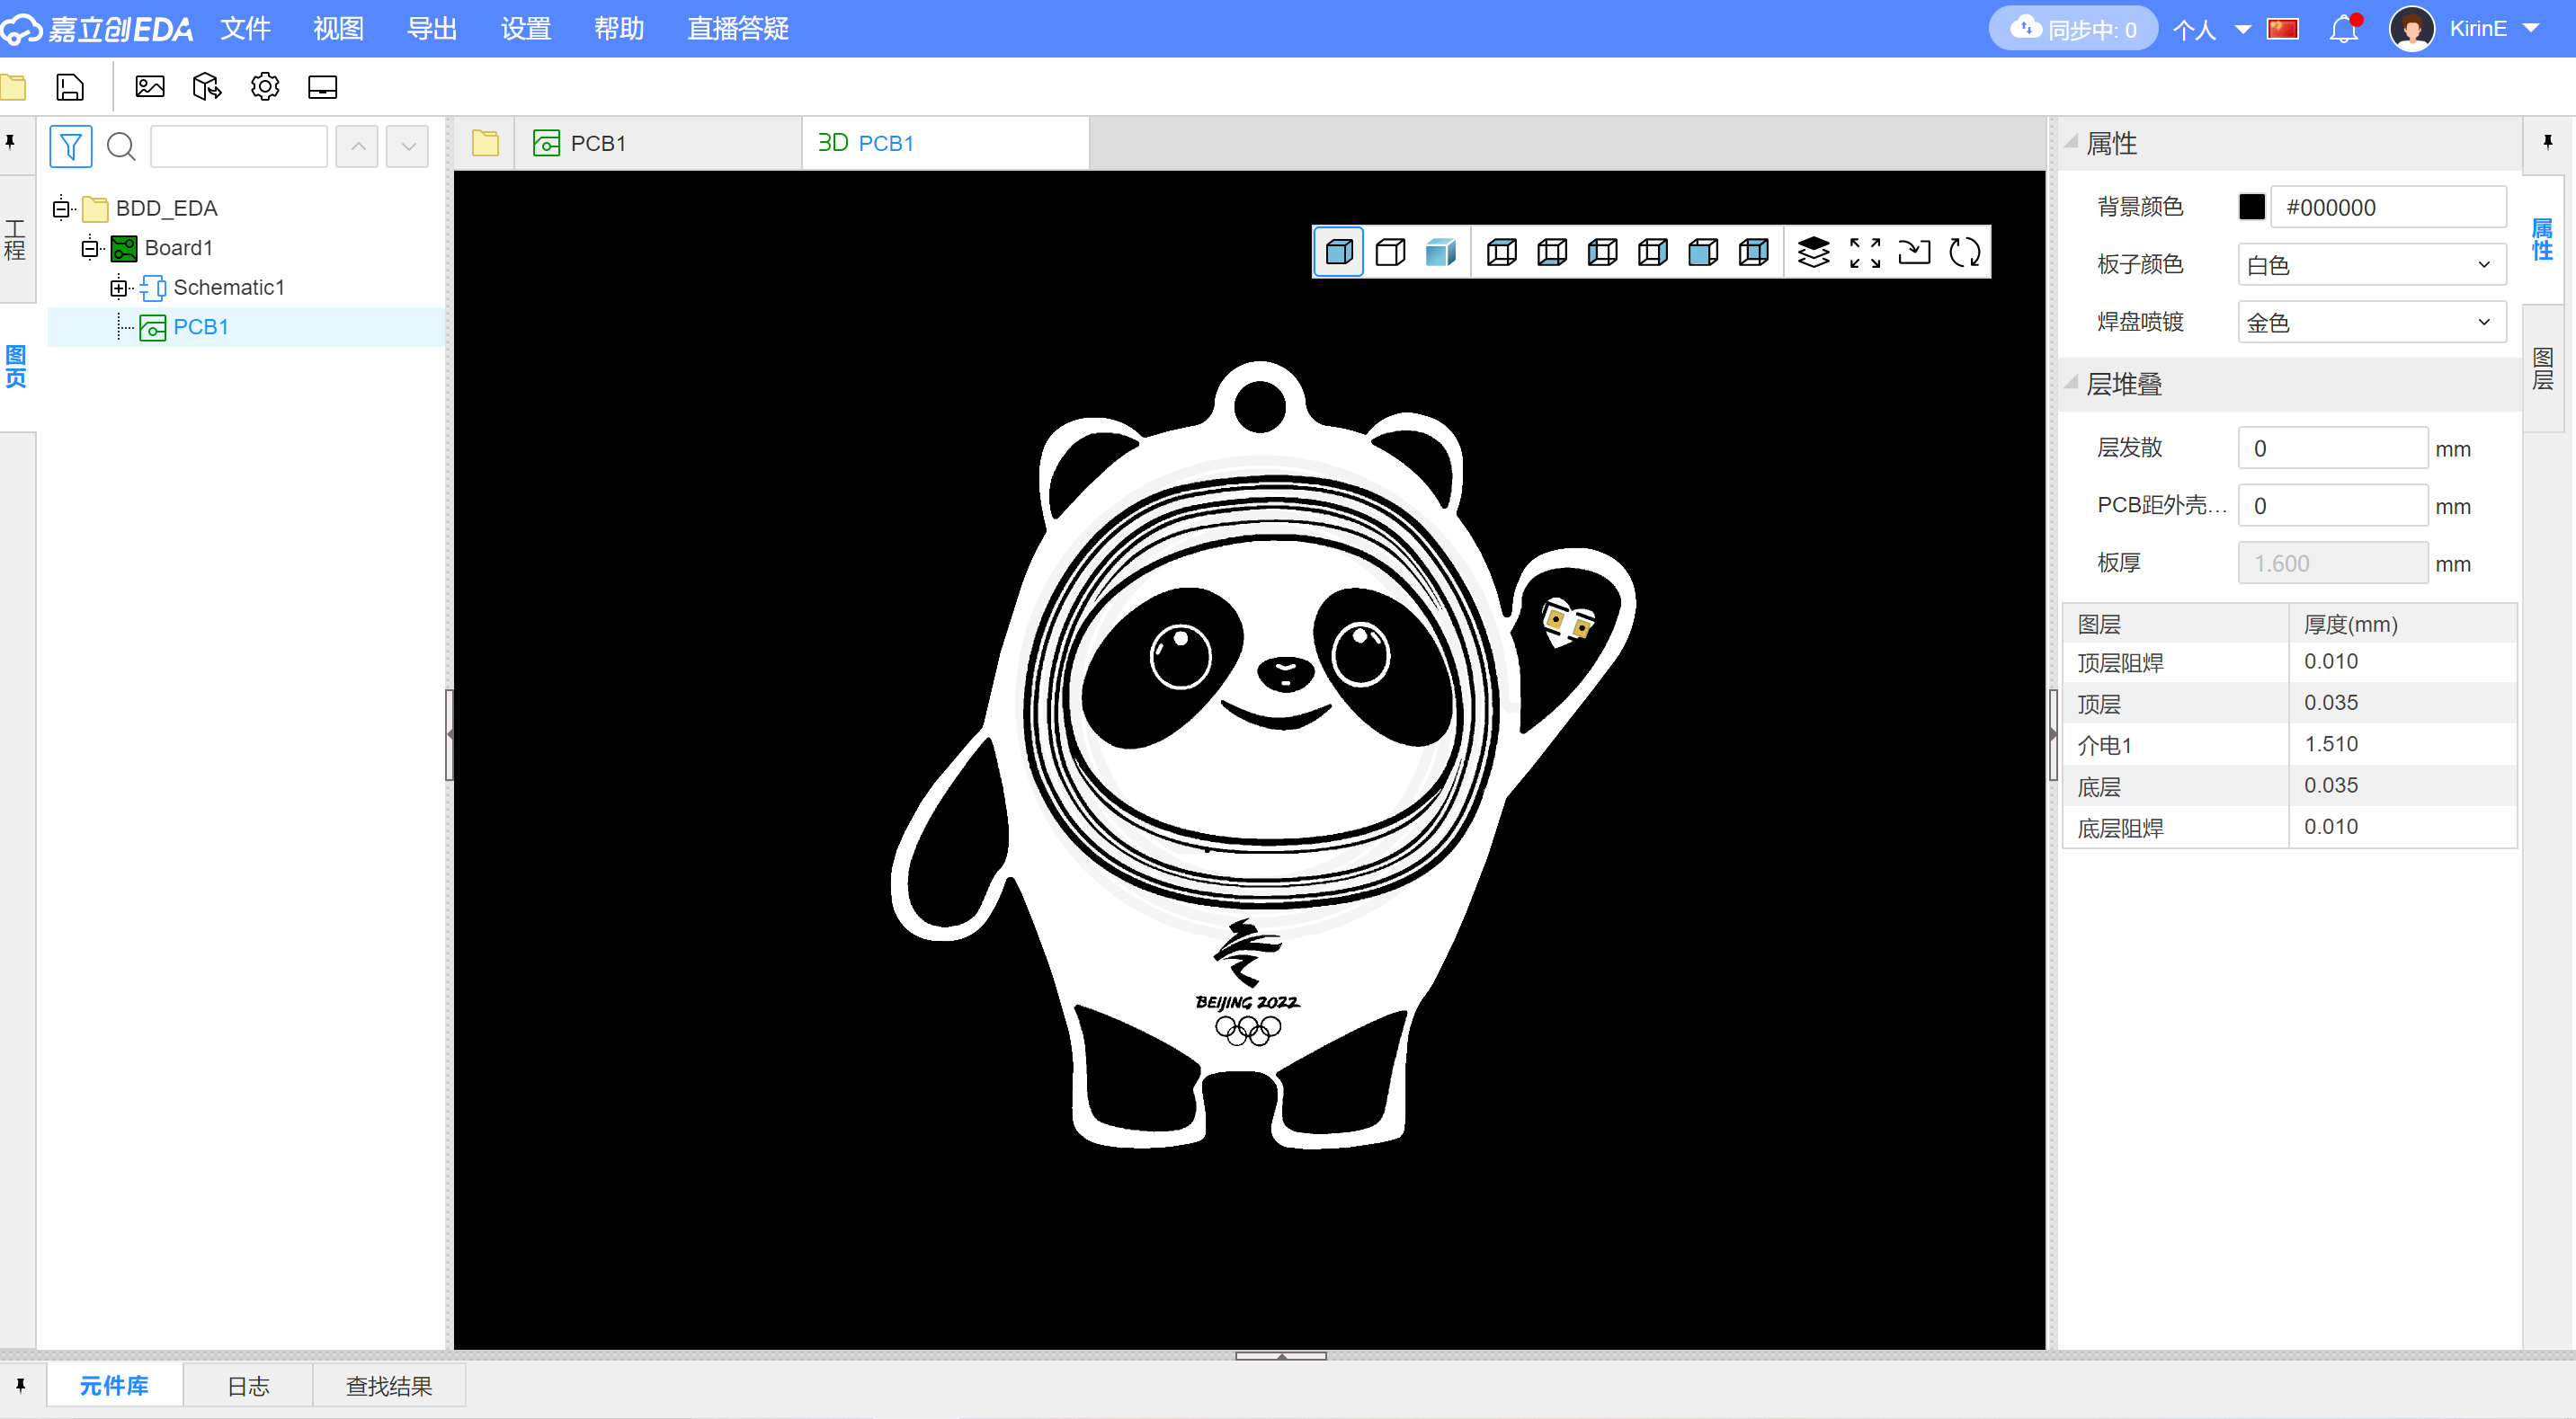Viewport: 2576px width, 1419px height.
Task: Switch to the 3D PCB1 tab
Action: [945, 143]
